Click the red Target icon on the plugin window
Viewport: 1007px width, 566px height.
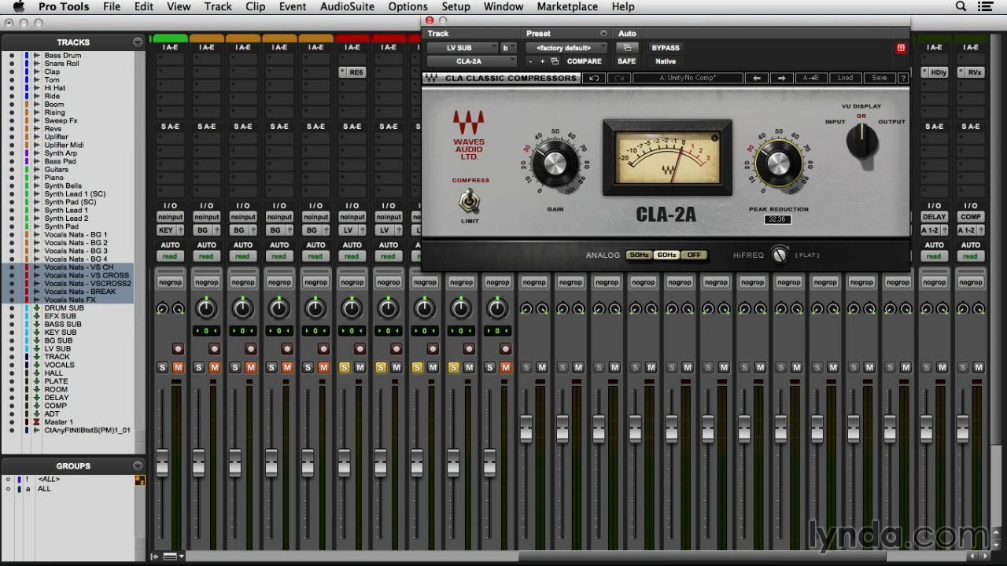901,47
